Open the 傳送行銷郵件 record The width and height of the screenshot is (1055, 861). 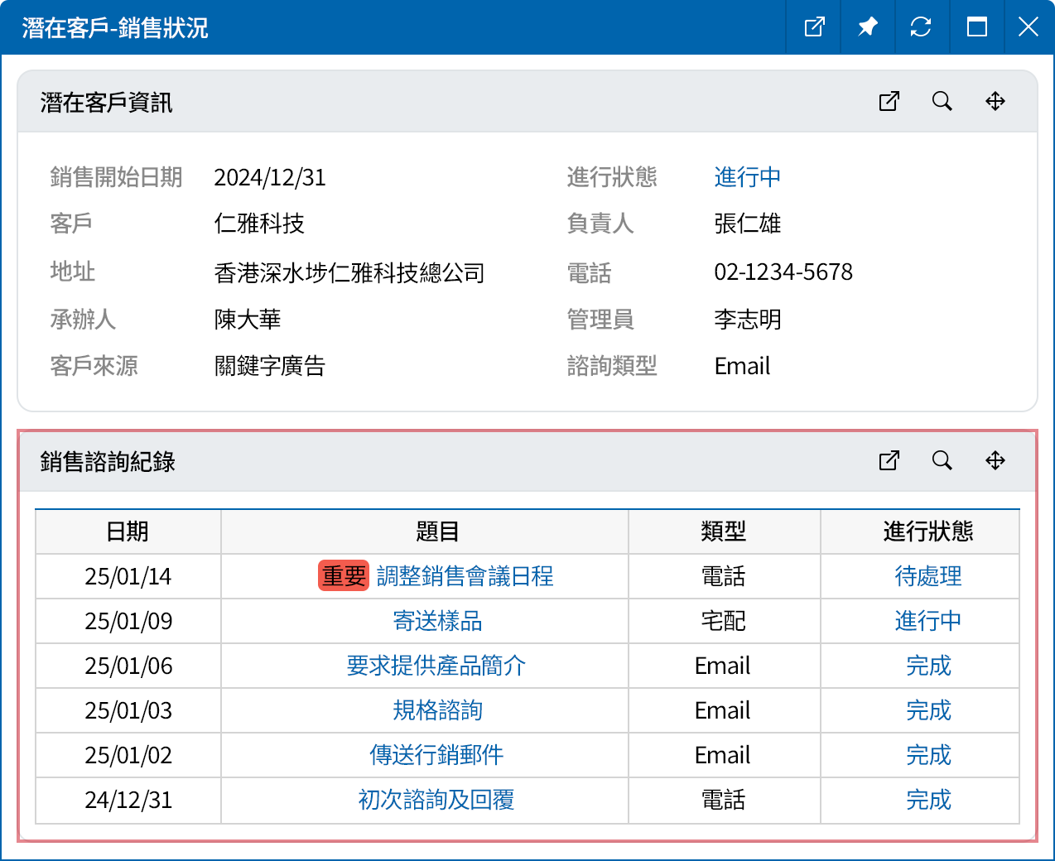436,755
